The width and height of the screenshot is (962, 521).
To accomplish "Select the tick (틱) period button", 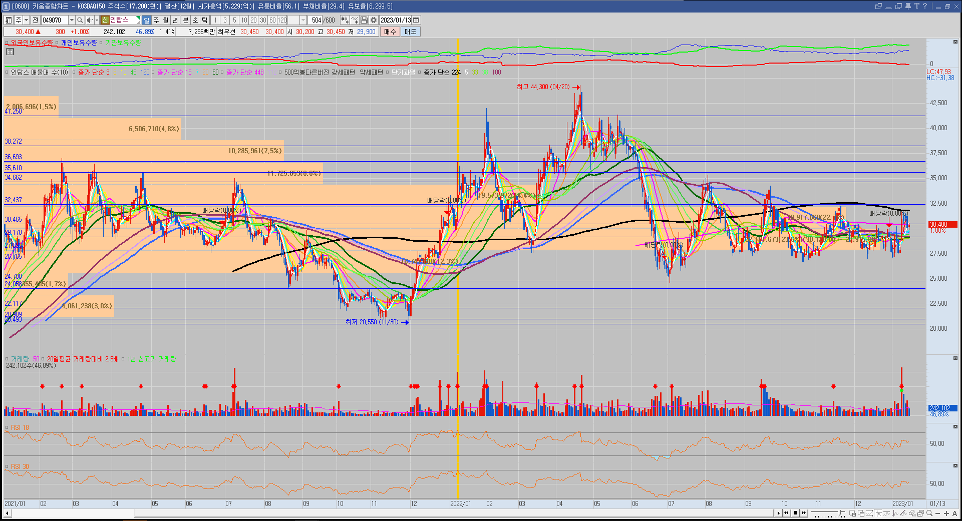I will pyautogui.click(x=204, y=20).
